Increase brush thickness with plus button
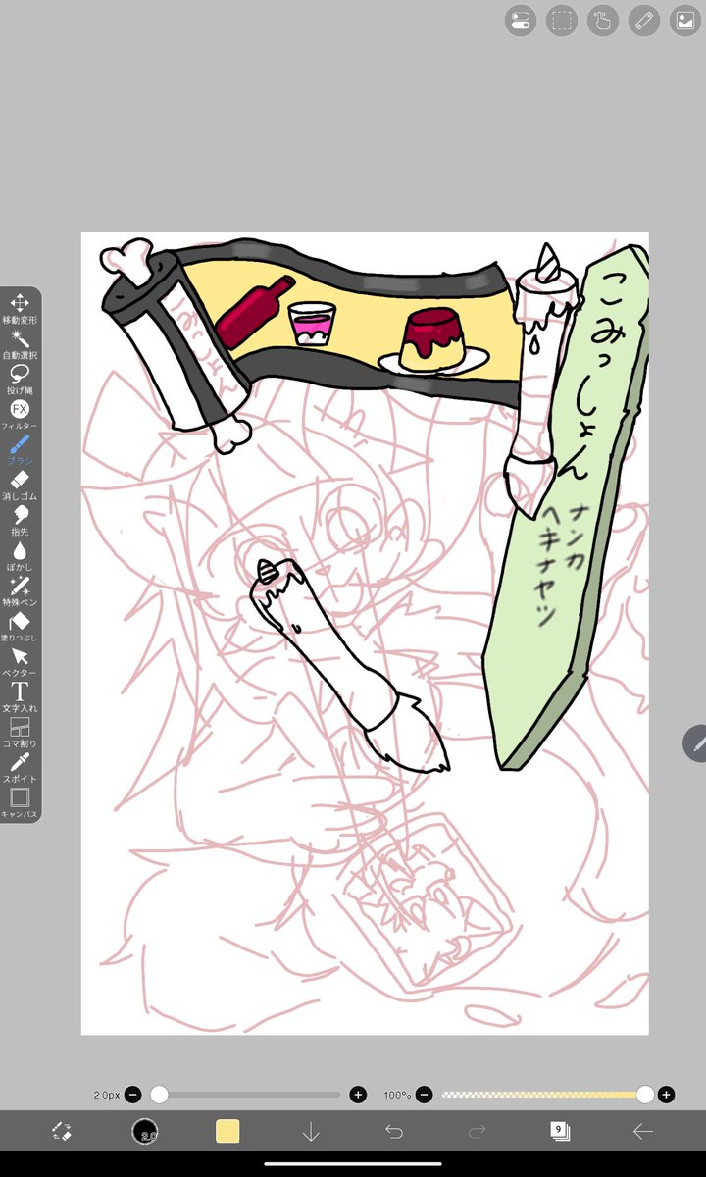Image resolution: width=706 pixels, height=1177 pixels. [358, 1095]
